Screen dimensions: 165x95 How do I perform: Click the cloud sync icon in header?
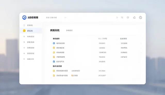134,18
